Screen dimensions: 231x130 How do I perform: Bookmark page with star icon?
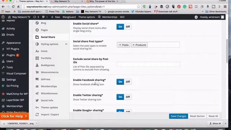(x=139, y=6)
